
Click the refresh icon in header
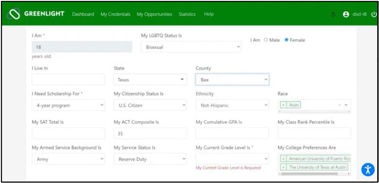[x=333, y=15]
